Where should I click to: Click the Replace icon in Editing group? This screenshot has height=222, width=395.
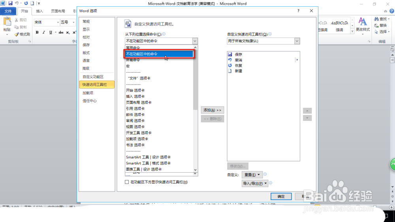tap(376, 25)
